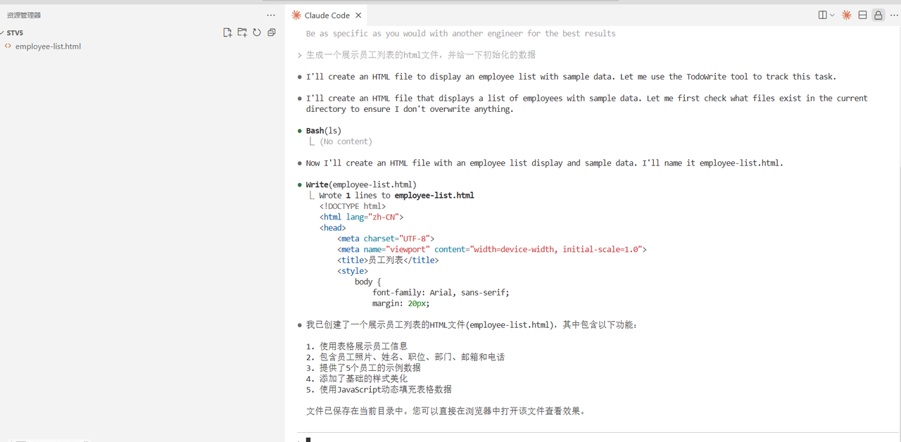The image size is (901, 442).
Task: Click the line mentioning the TodoWrite tool
Action: pos(571,77)
